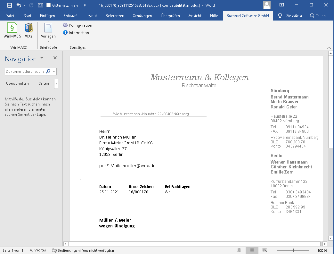
Task: Switch to the Entwurf tab
Action: pyautogui.click(x=70, y=16)
